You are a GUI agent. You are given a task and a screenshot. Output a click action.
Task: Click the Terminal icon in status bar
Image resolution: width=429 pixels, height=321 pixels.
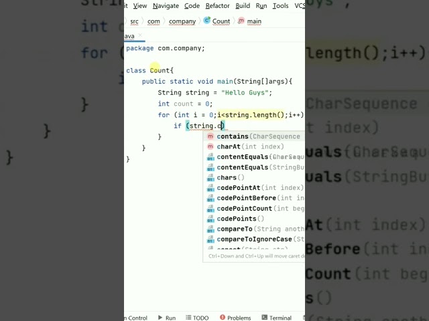(265, 317)
